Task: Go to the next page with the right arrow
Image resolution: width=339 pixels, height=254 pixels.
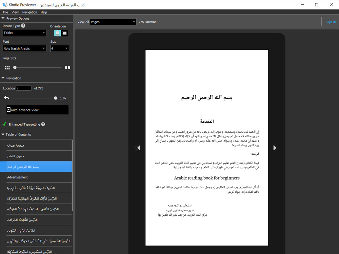Action: pyautogui.click(x=275, y=148)
